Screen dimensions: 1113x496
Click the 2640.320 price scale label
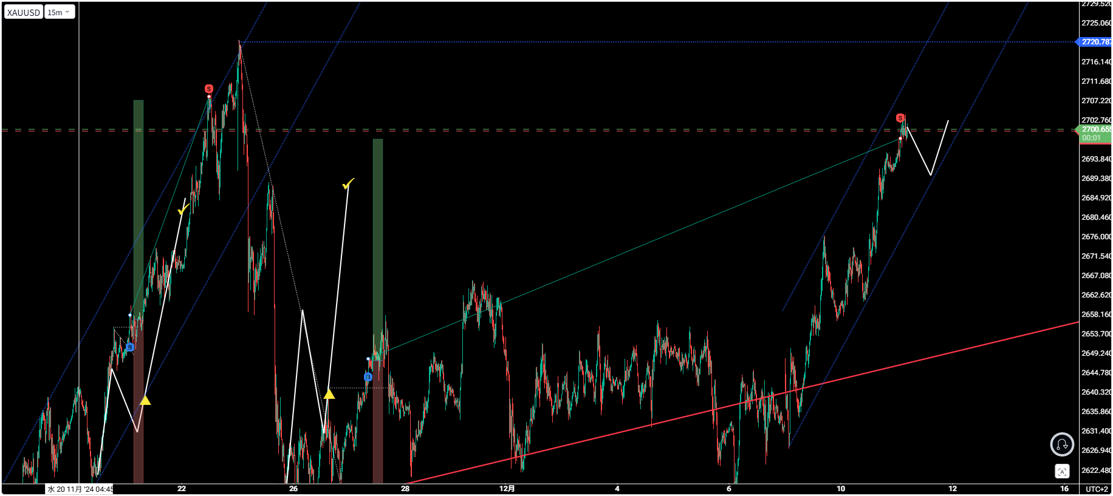pyautogui.click(x=1096, y=392)
